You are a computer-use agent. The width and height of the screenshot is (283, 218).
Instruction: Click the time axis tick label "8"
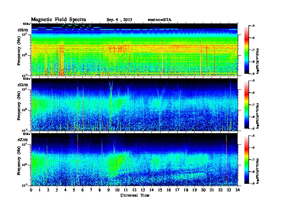pos(100,190)
